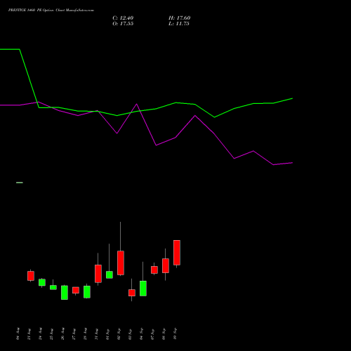This screenshot has width=351, height=351.
Task: Select the 03 Sep date label
Action: tap(130, 334)
